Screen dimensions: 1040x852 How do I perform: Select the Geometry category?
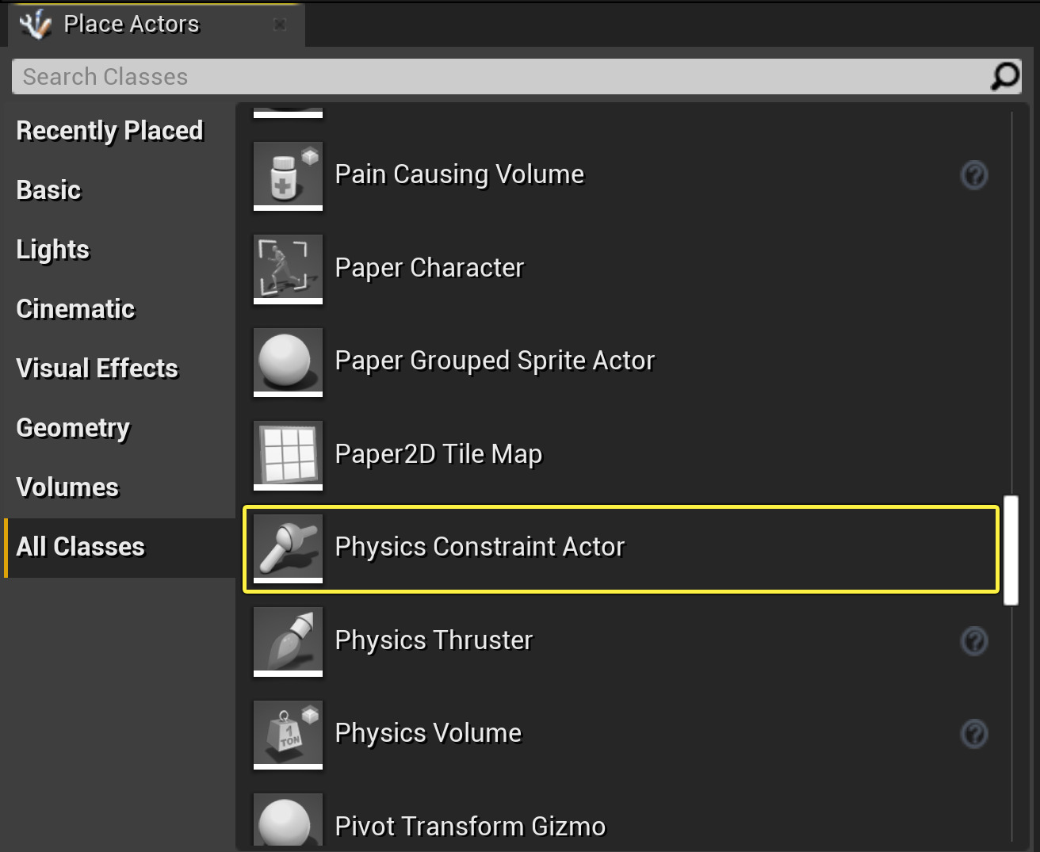73,428
